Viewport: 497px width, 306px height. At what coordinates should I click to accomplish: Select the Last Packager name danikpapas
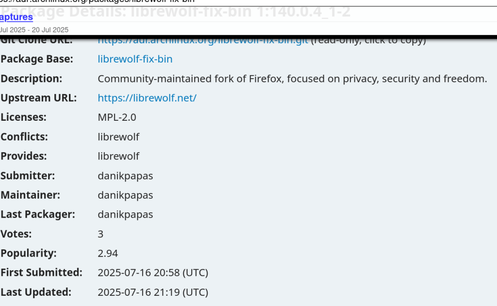(125, 214)
